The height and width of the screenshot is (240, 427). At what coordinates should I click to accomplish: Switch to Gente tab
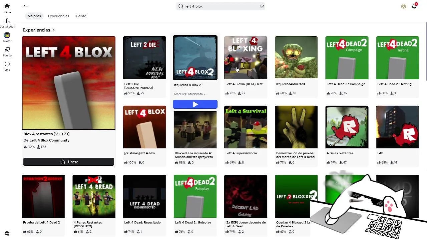(81, 16)
